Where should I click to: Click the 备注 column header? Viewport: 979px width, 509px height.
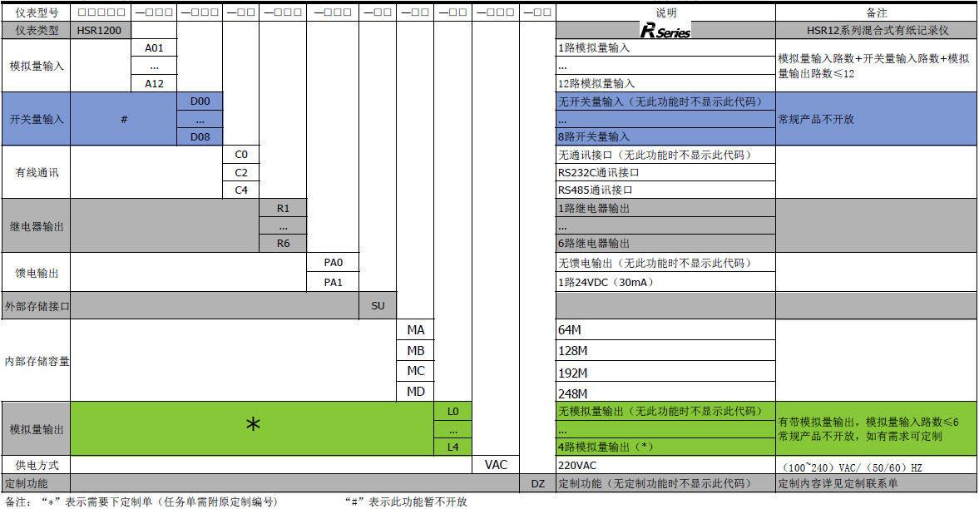[877, 12]
